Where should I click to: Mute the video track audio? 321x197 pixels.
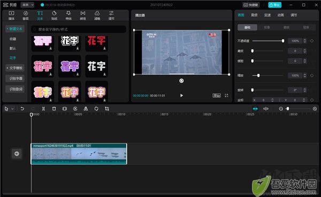pyautogui.click(x=17, y=154)
